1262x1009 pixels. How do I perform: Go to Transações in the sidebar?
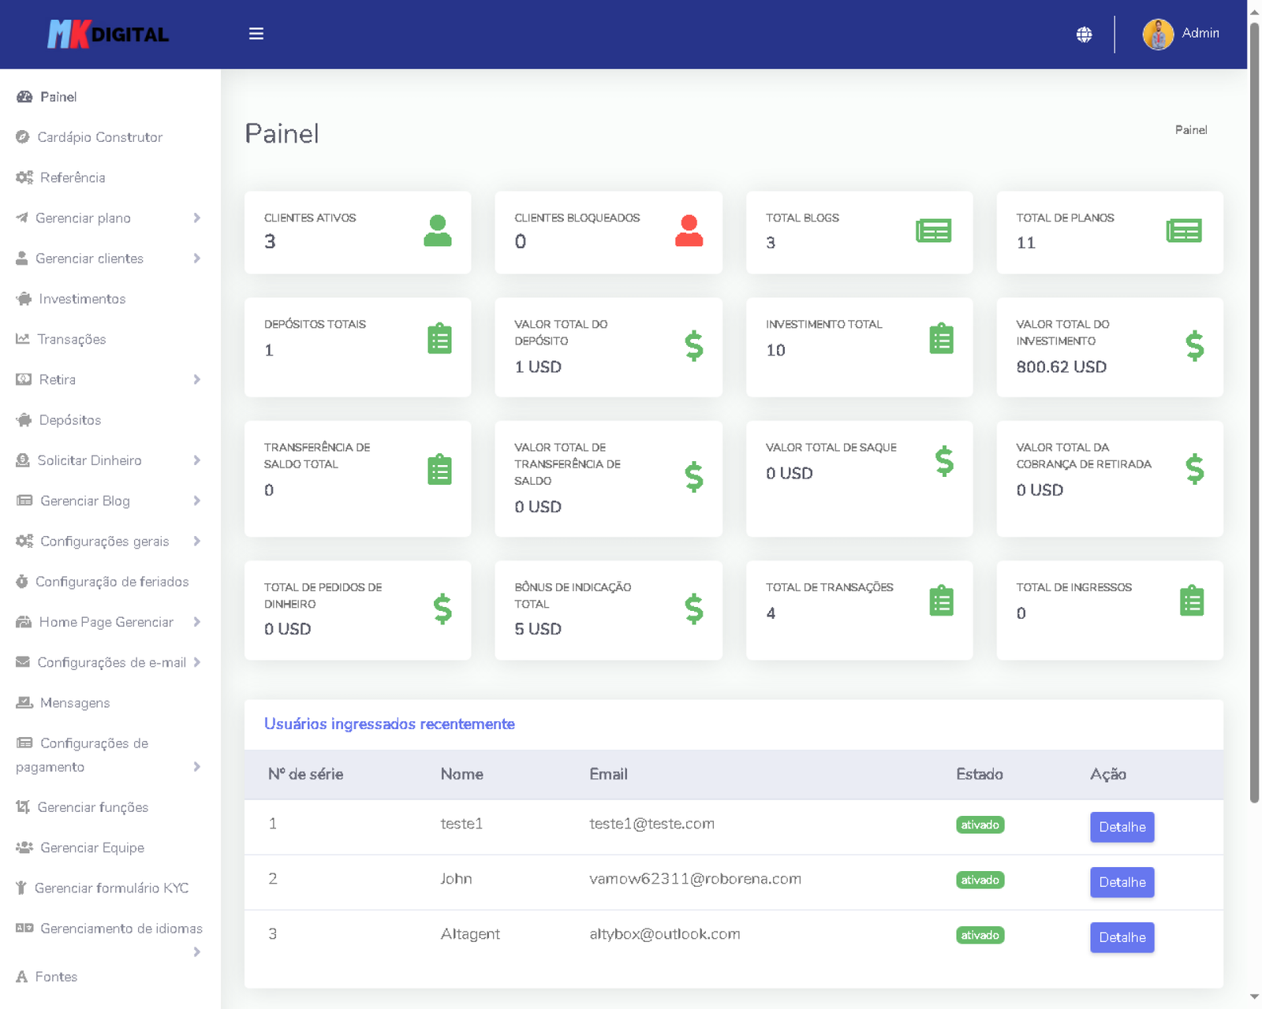coord(72,339)
